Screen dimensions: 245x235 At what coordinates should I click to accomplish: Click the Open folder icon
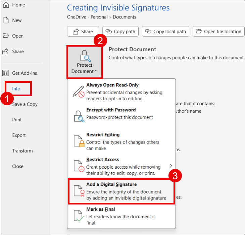(6, 36)
